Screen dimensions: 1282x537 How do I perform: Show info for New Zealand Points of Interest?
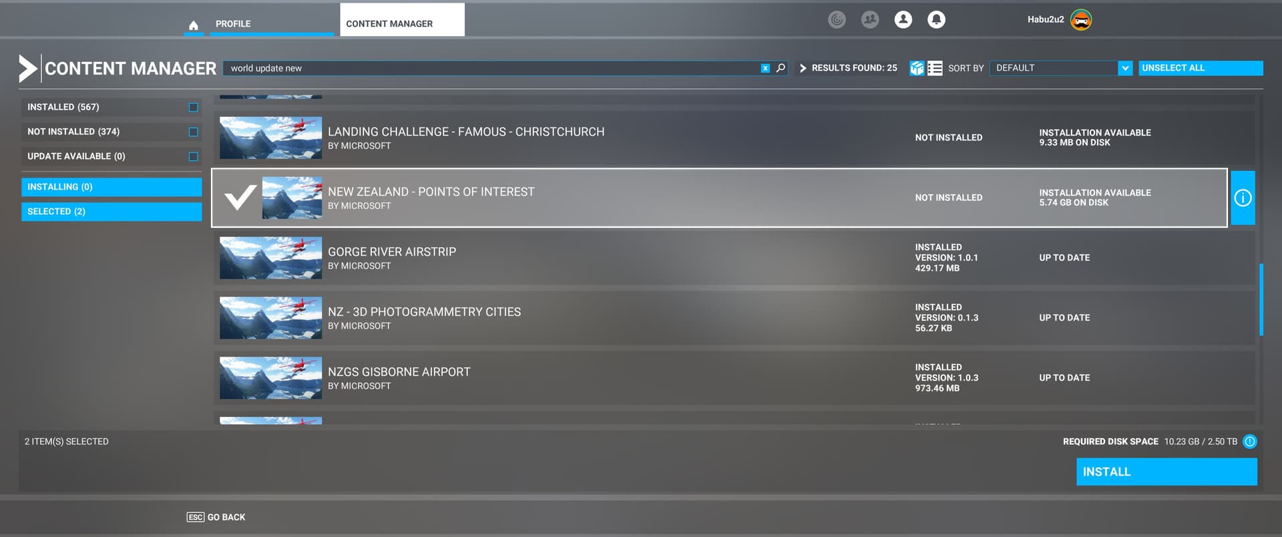point(1242,198)
